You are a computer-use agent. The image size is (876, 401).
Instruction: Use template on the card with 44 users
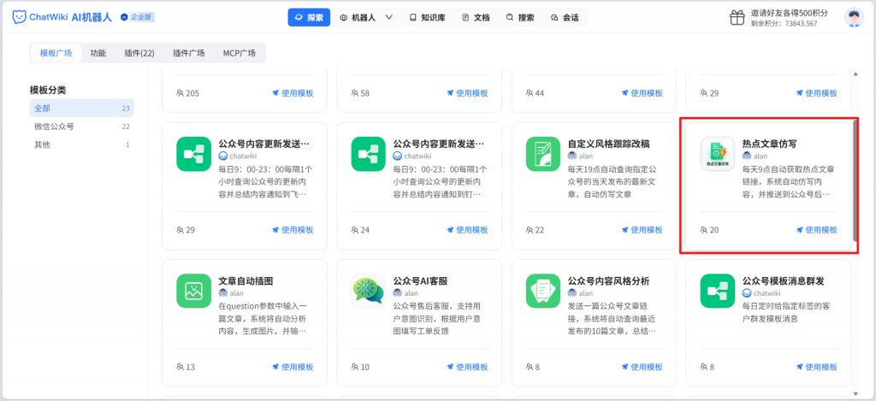click(x=642, y=92)
